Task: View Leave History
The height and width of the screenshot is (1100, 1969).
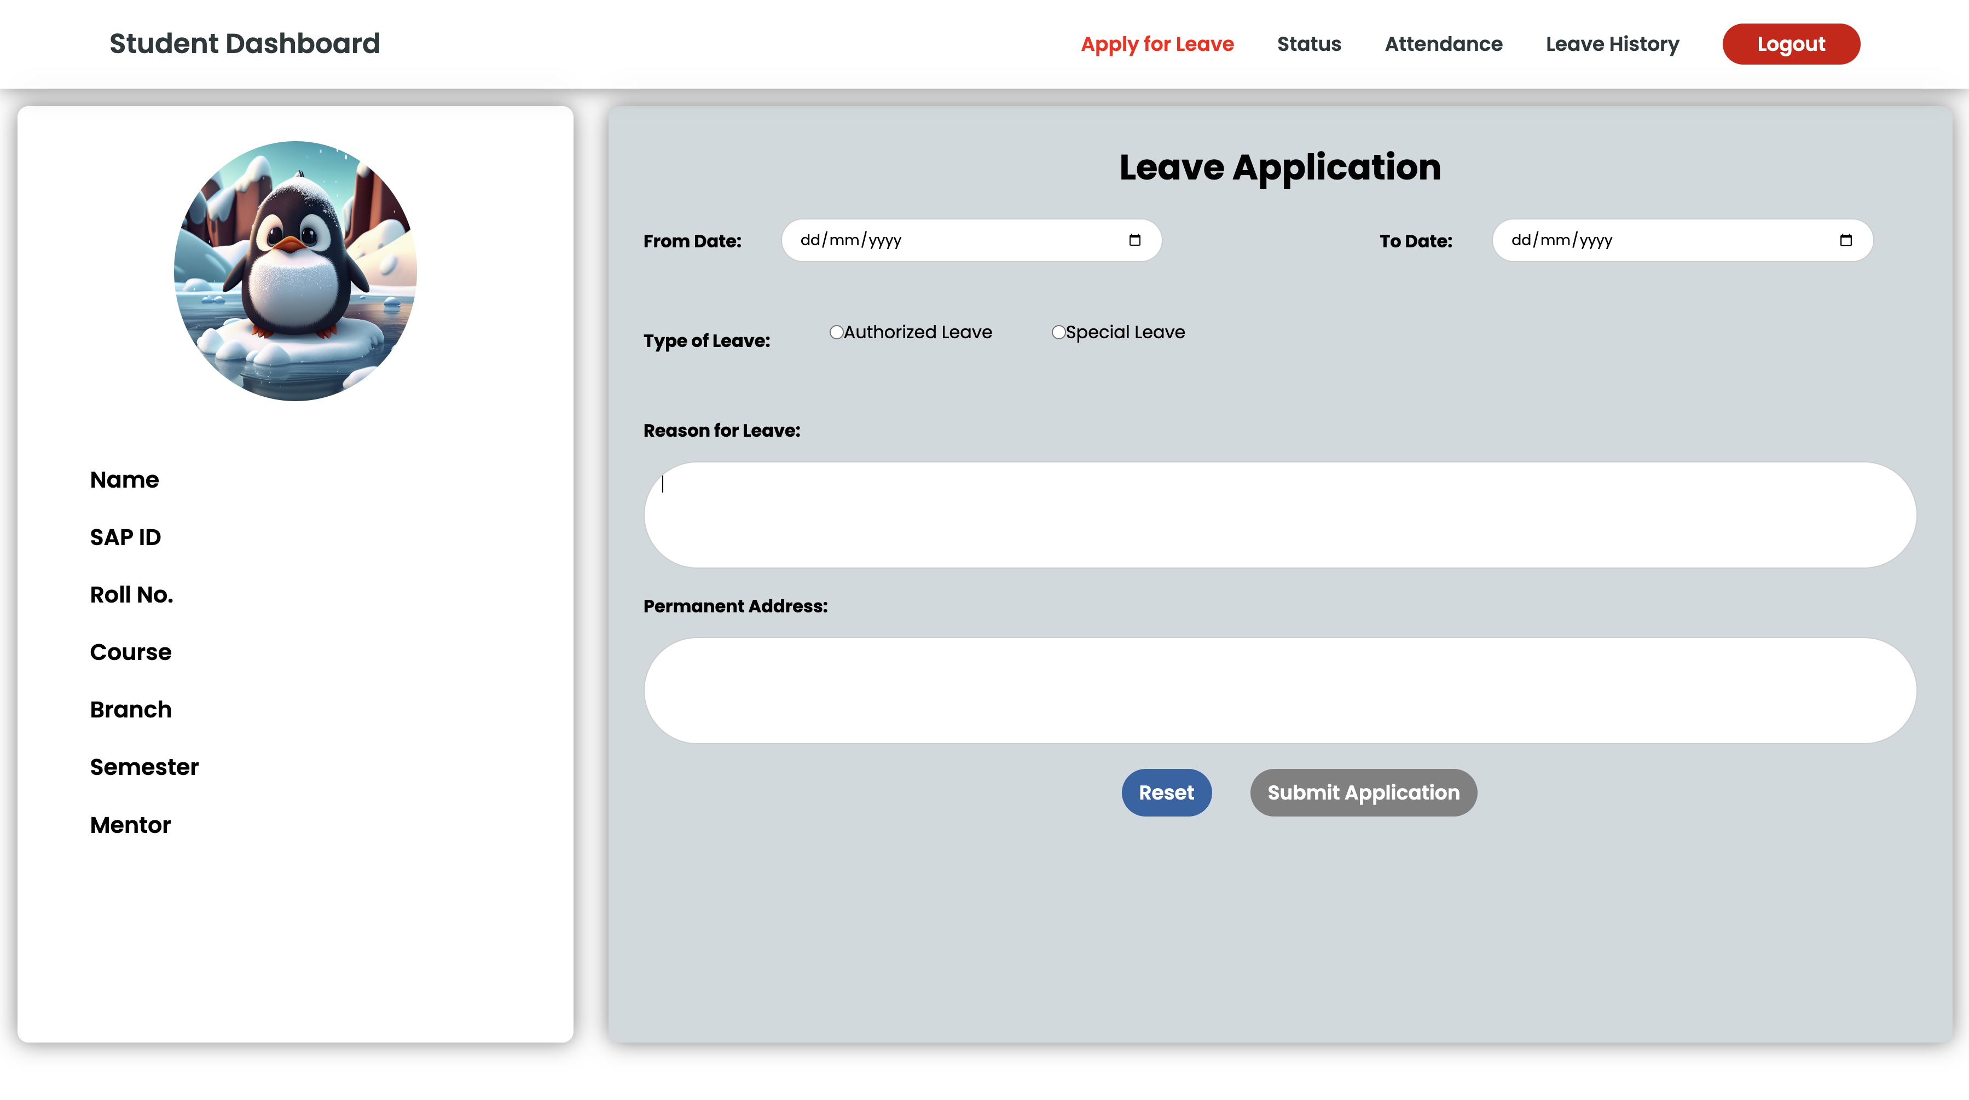Action: click(x=1611, y=44)
